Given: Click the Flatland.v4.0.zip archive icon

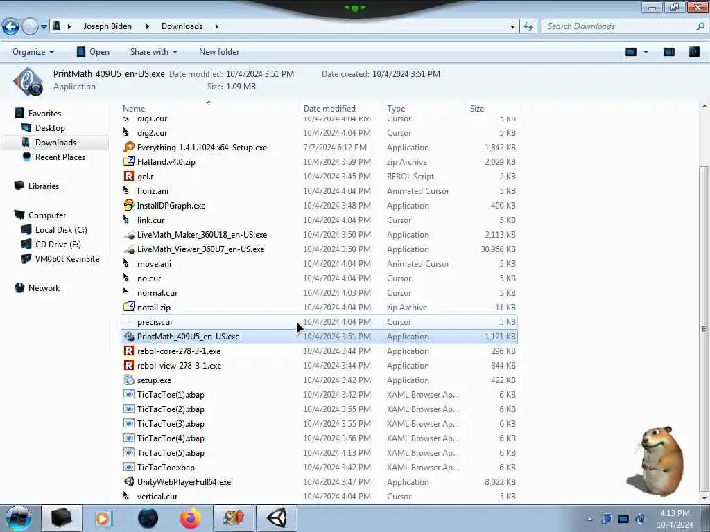Looking at the screenshot, I should (129, 161).
